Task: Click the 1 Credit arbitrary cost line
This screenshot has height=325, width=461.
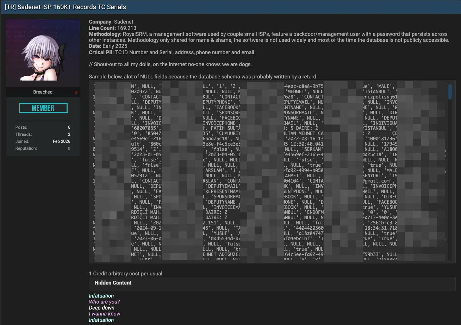Action: [x=126, y=273]
